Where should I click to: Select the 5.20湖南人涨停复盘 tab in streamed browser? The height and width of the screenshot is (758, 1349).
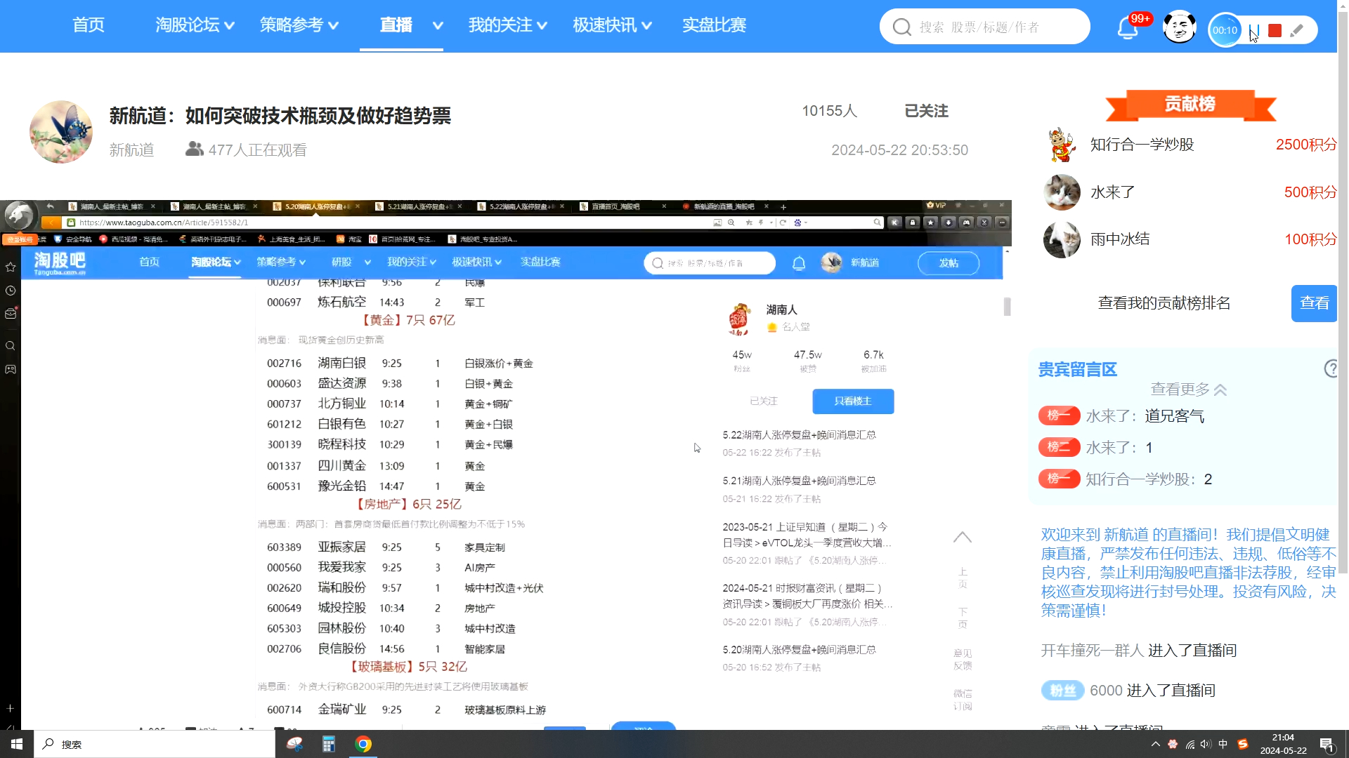[318, 206]
